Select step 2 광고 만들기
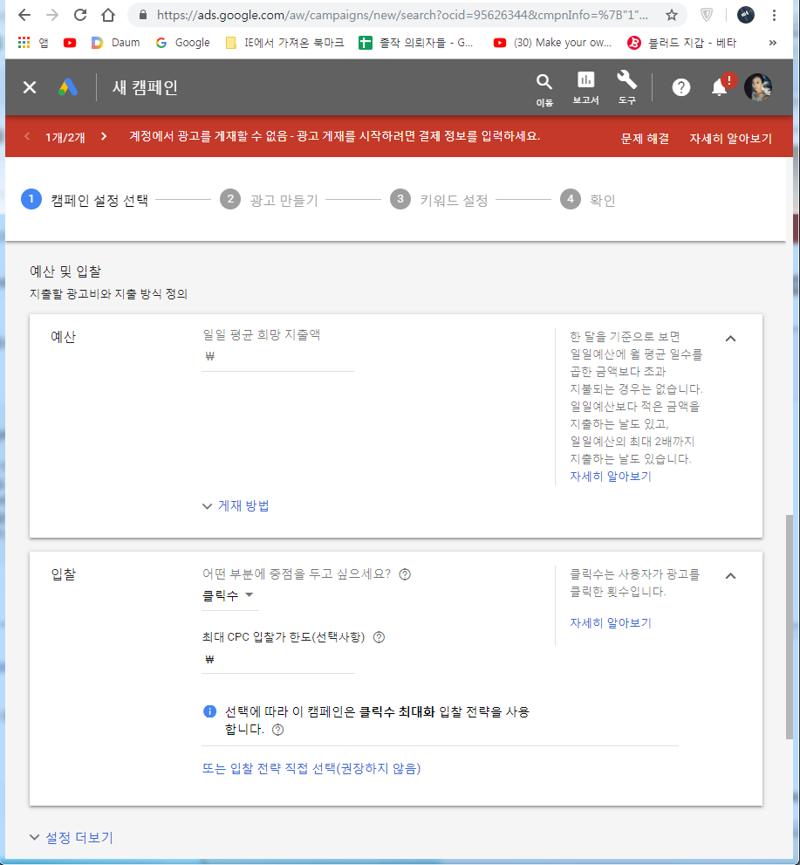This screenshot has width=800, height=865. click(269, 199)
